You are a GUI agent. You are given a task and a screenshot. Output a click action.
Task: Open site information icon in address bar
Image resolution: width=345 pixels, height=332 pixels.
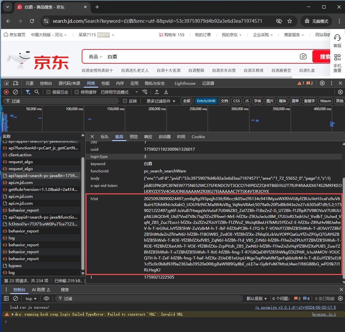[46, 21]
